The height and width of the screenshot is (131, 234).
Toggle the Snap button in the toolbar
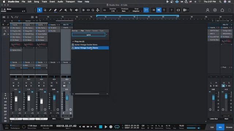click(x=146, y=10)
